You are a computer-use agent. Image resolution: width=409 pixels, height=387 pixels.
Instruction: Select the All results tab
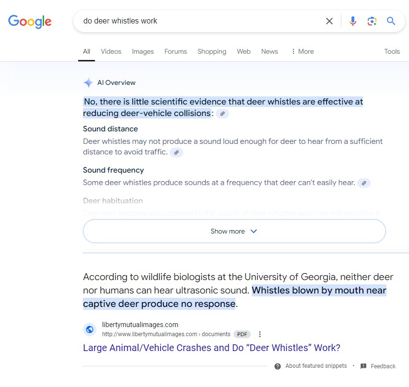pyautogui.click(x=87, y=51)
